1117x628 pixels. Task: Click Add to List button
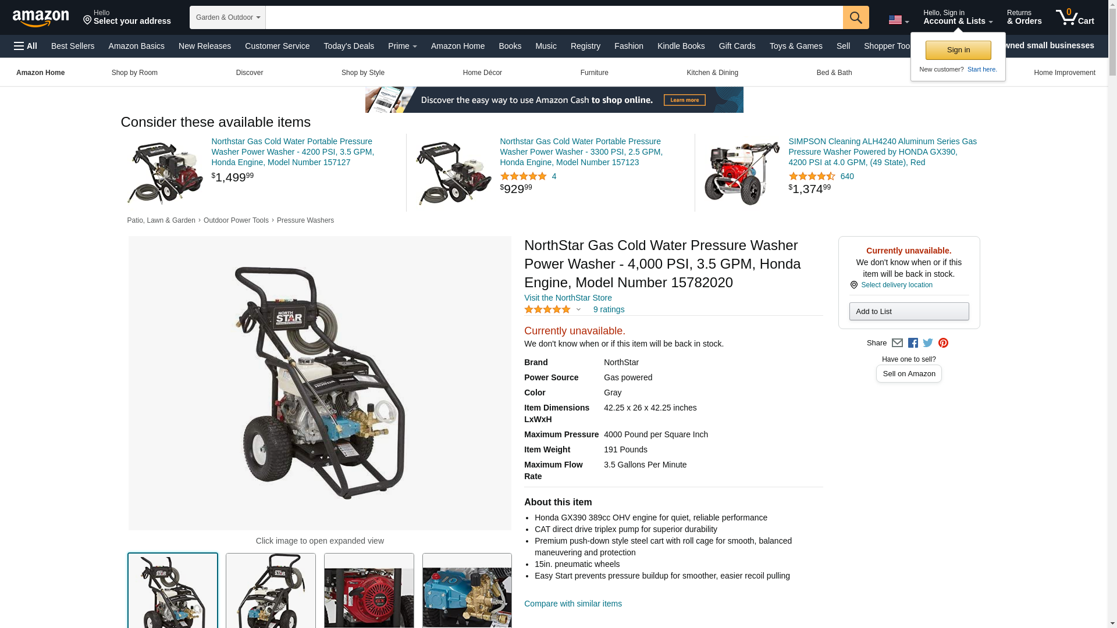click(x=909, y=312)
